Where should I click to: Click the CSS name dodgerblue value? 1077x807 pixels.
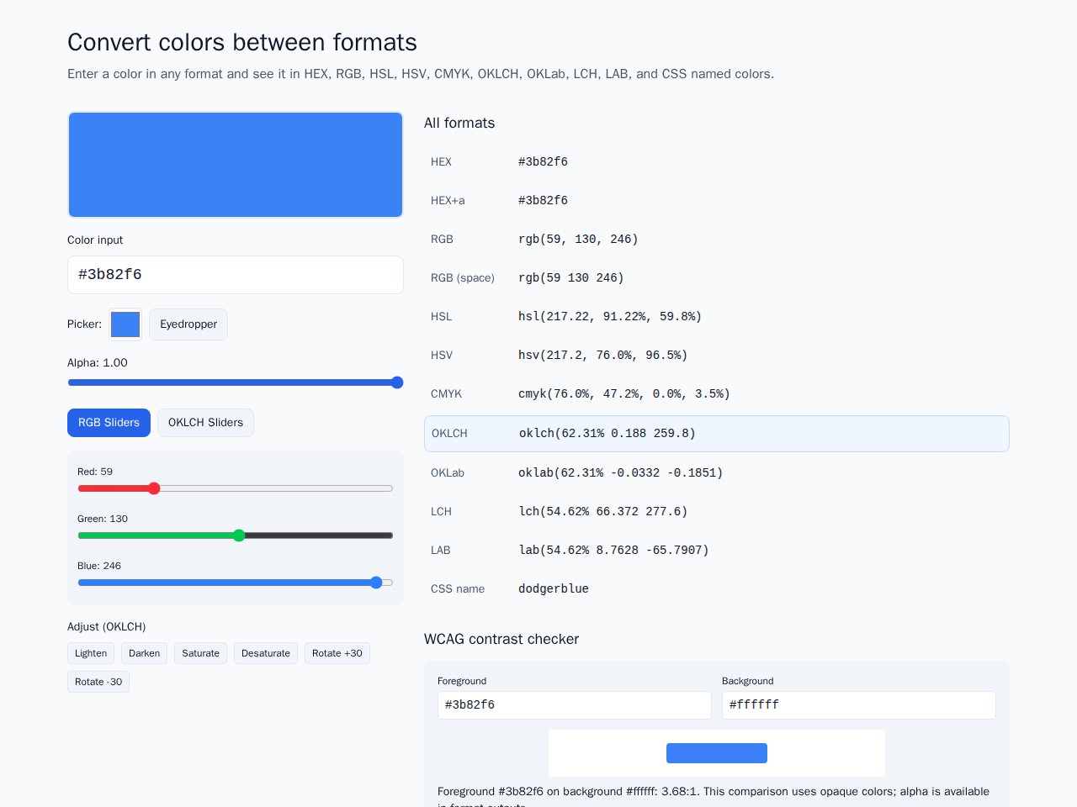[x=554, y=589]
